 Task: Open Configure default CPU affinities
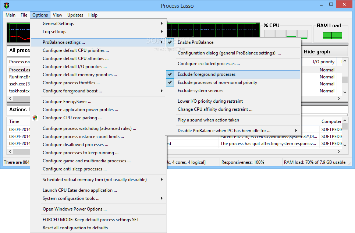tap(99, 59)
